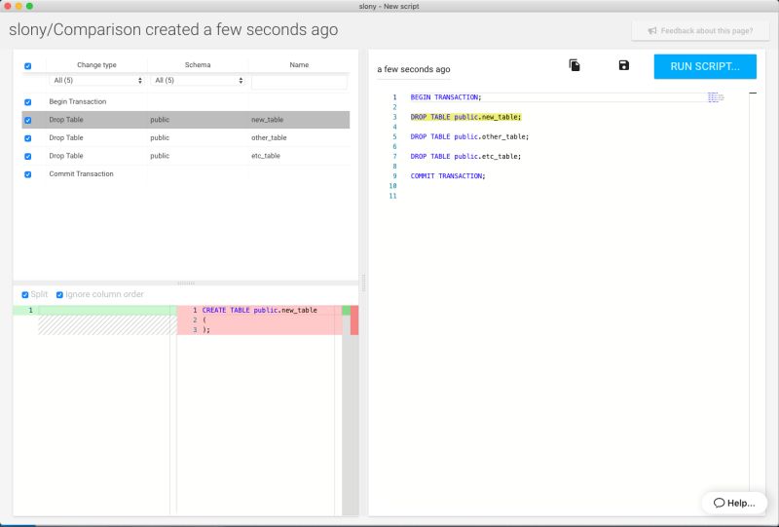Toggle the Split view checkbox
The height and width of the screenshot is (527, 779).
[x=25, y=295]
